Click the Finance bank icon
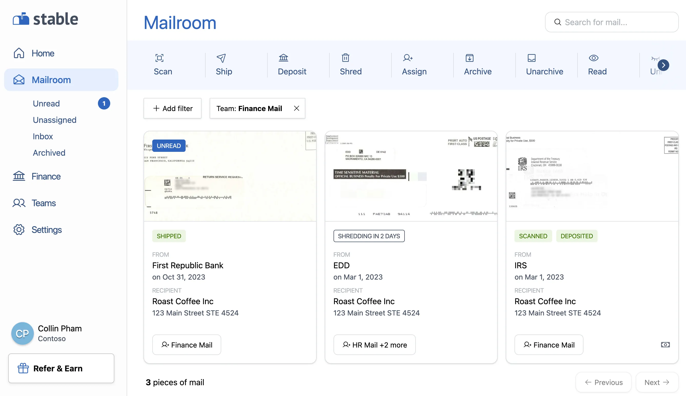Viewport: 686px width, 396px height. pyautogui.click(x=19, y=176)
